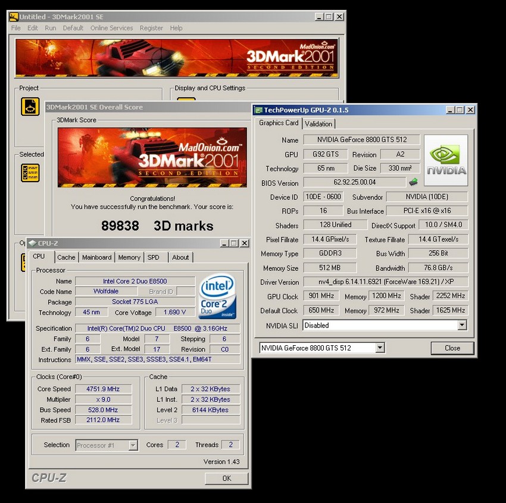Image resolution: width=506 pixels, height=503 pixels.
Task: Click the Core Voltage 1.690 V field
Action: [x=175, y=312]
